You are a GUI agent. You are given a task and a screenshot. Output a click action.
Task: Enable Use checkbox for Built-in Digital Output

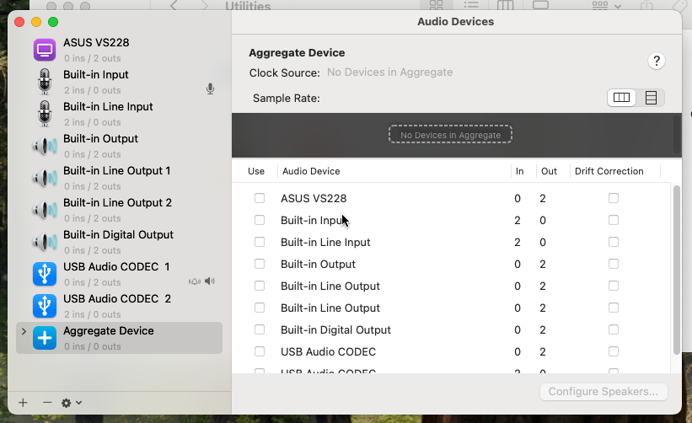coord(260,329)
